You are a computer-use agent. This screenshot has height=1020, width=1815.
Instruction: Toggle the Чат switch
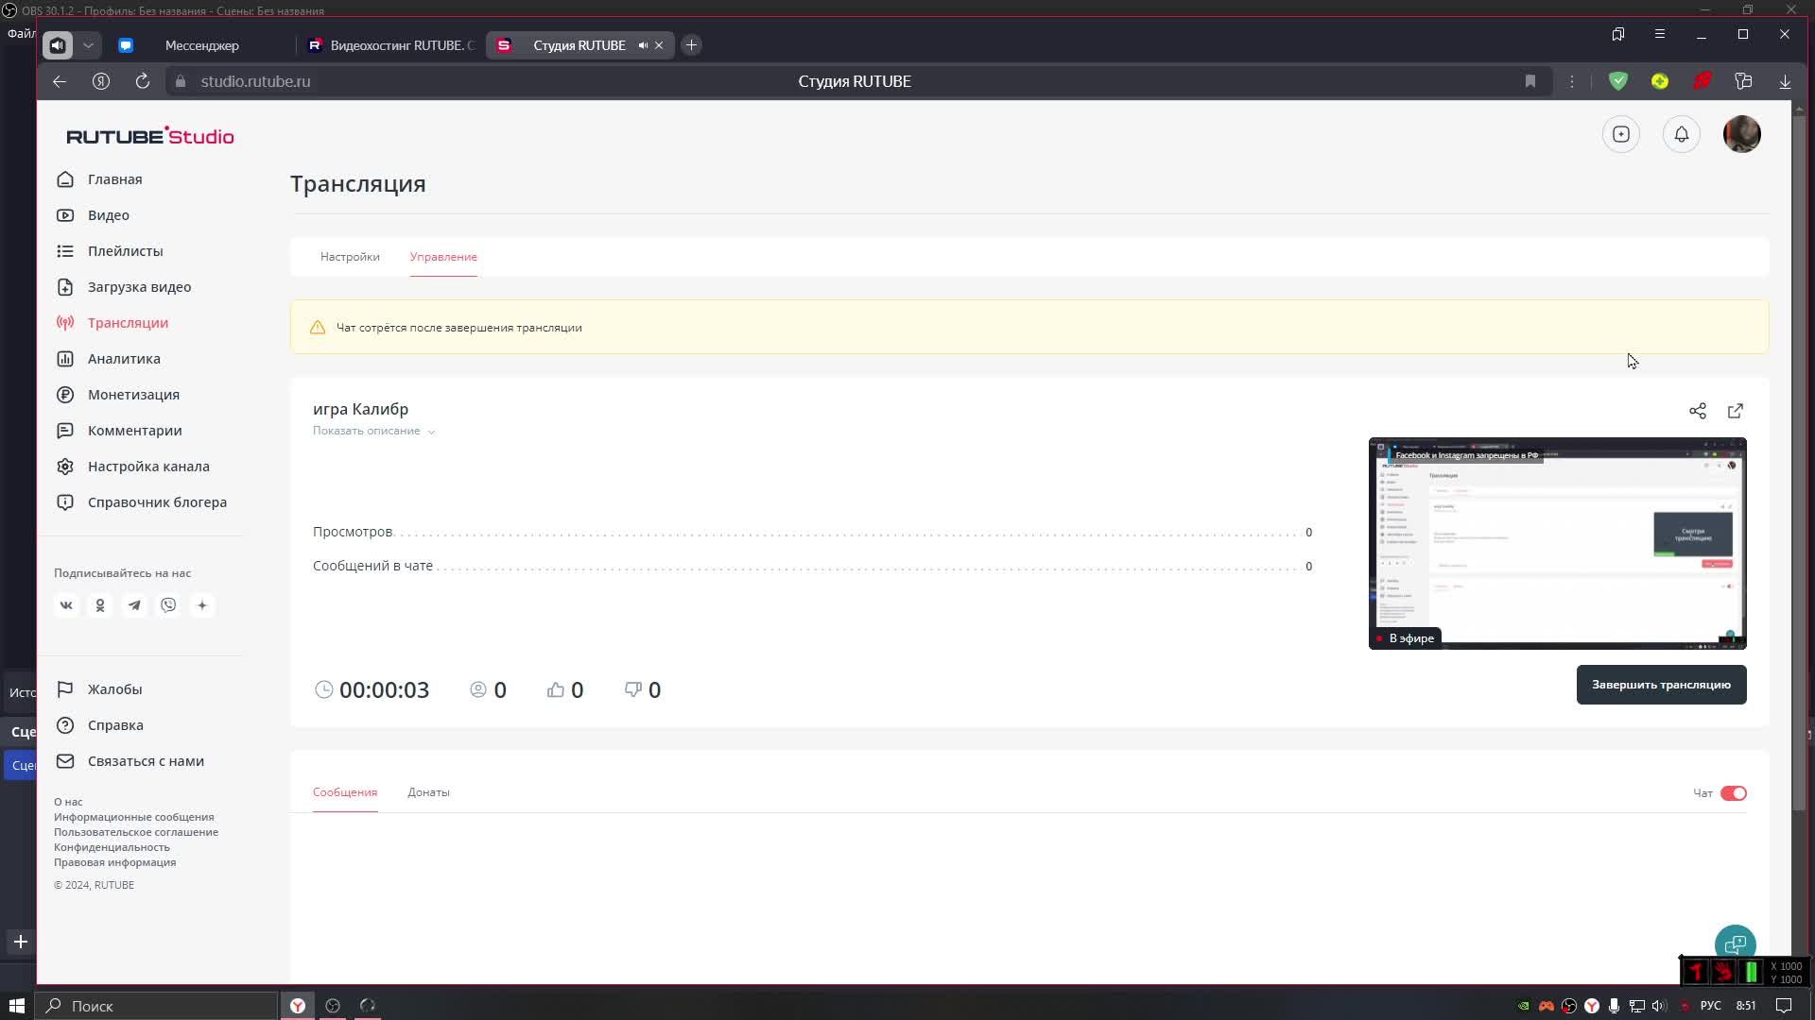coord(1734,793)
